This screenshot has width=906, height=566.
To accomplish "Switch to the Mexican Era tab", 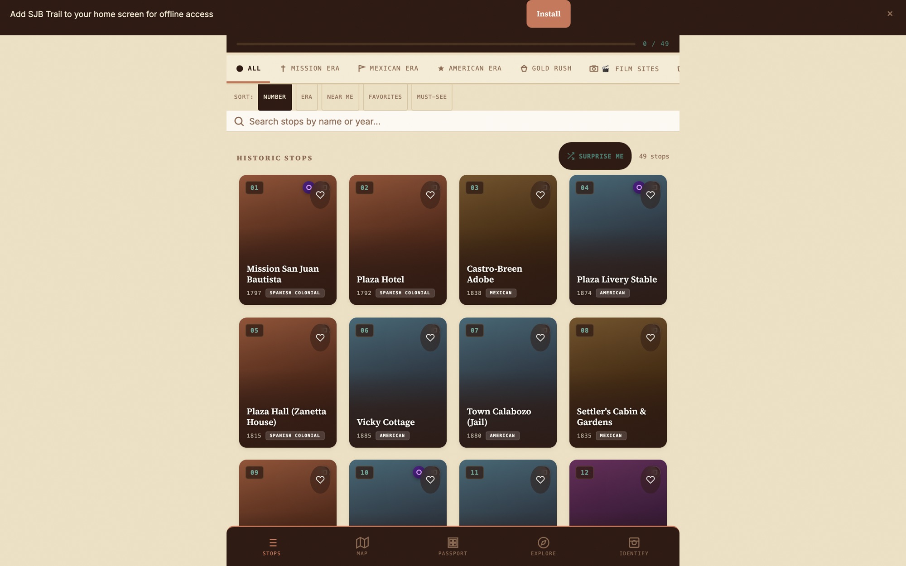I will [388, 68].
